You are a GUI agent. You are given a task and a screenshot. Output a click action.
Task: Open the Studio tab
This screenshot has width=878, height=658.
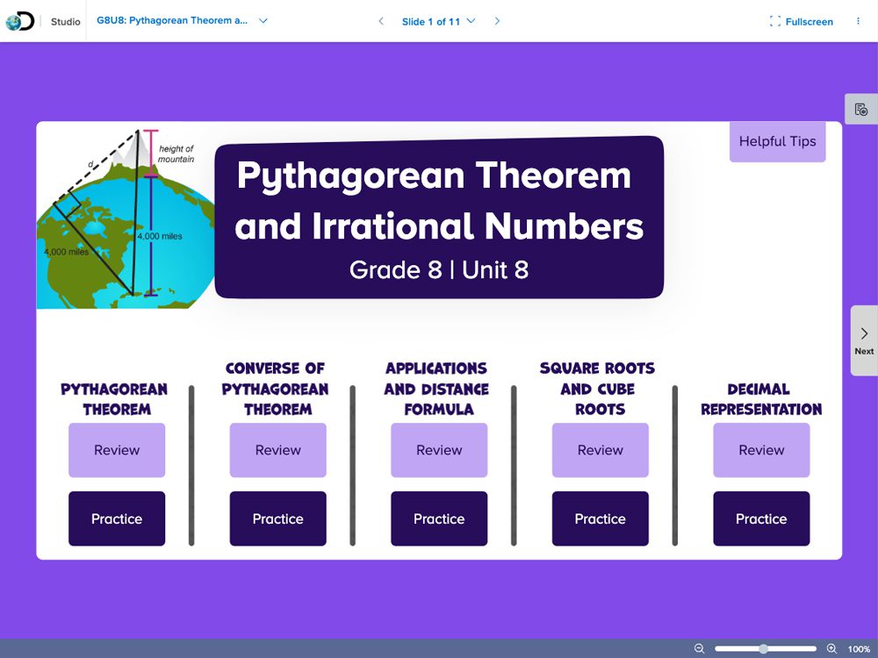(x=66, y=21)
